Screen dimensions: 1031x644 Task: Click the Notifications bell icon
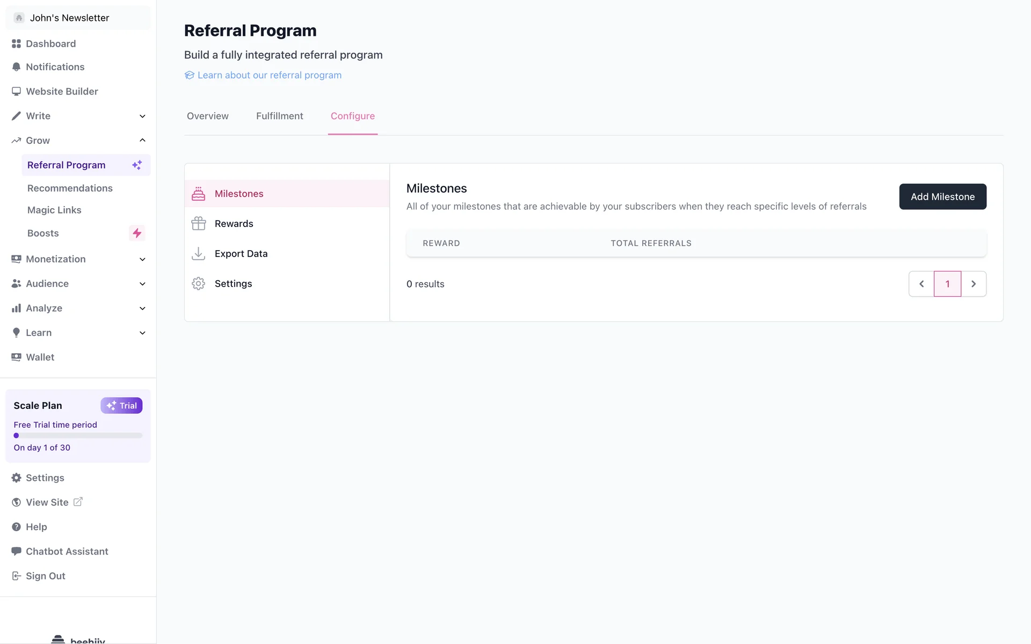click(16, 67)
